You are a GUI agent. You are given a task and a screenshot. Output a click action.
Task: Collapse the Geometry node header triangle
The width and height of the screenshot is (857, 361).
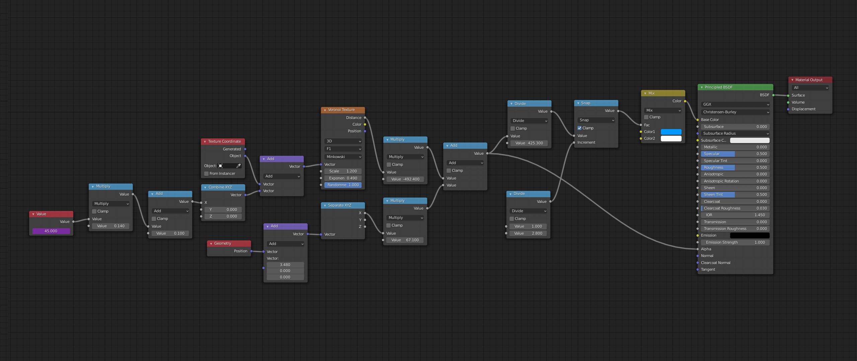(211, 243)
